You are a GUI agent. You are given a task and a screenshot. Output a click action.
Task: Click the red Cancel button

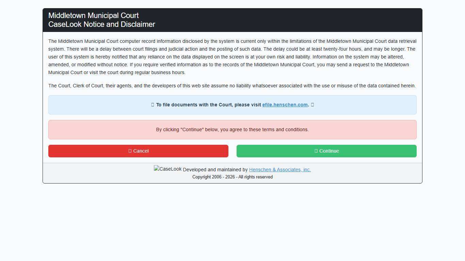point(138,151)
